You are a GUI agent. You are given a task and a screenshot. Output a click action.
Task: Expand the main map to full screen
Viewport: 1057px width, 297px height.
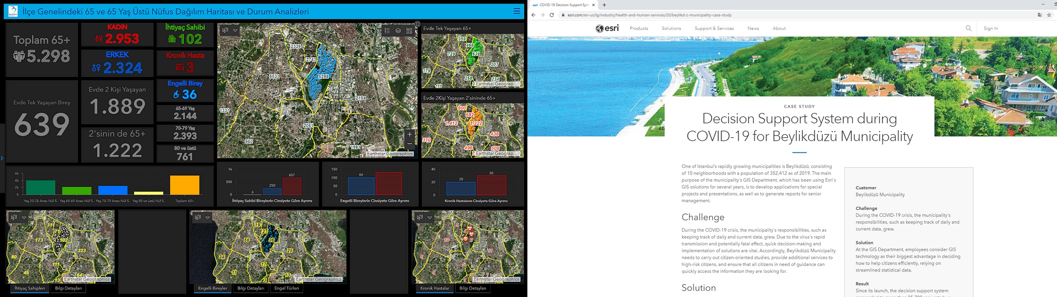click(418, 24)
